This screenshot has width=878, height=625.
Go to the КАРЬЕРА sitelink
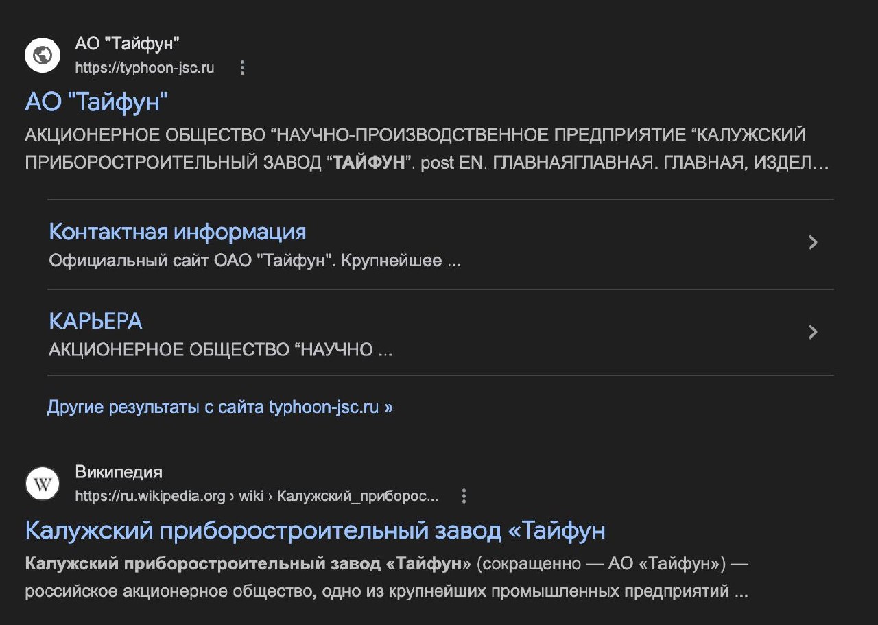95,321
